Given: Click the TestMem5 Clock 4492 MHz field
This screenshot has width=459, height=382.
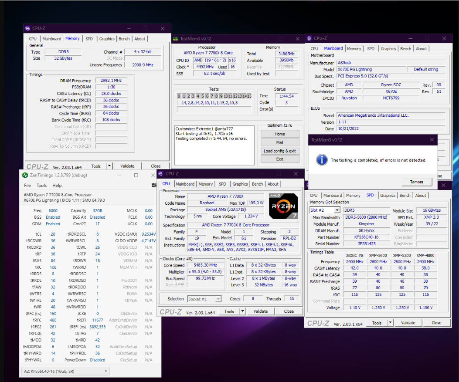Looking at the screenshot, I should [205, 67].
